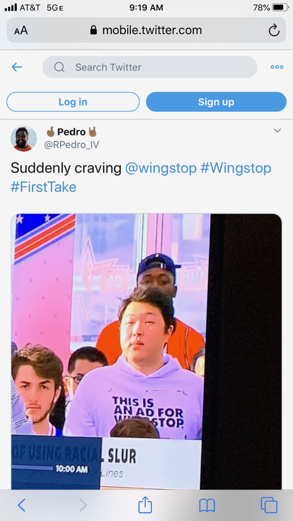Screen dimensions: 293x521
Task: View the attached Wingstop shirt photo
Action: (146, 348)
